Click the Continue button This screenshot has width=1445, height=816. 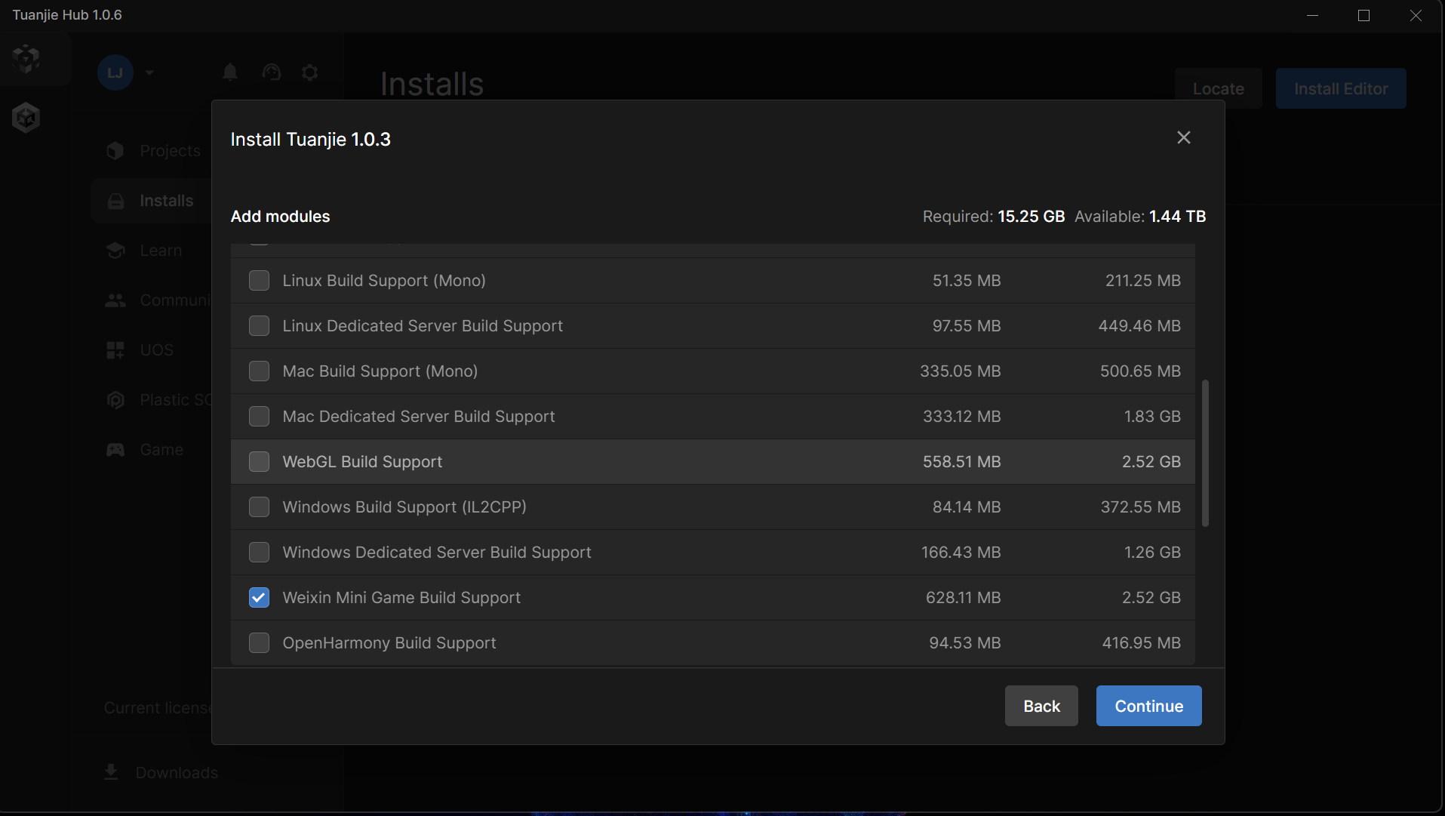point(1148,706)
